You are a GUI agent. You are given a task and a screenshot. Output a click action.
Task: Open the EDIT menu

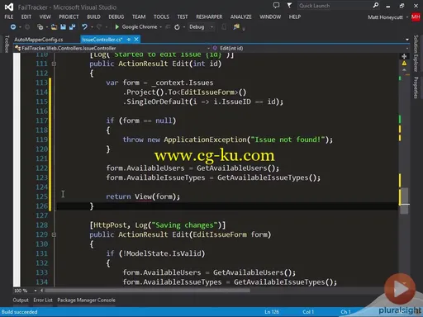coord(26,17)
